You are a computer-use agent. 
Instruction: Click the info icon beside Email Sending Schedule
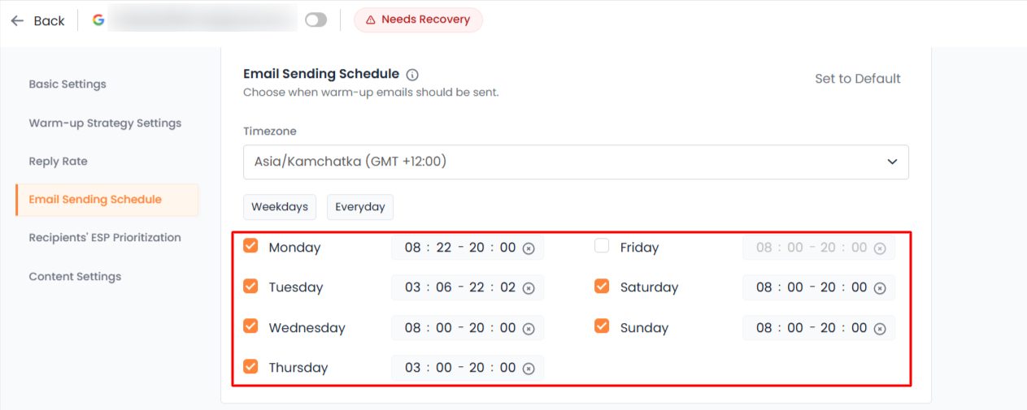412,75
